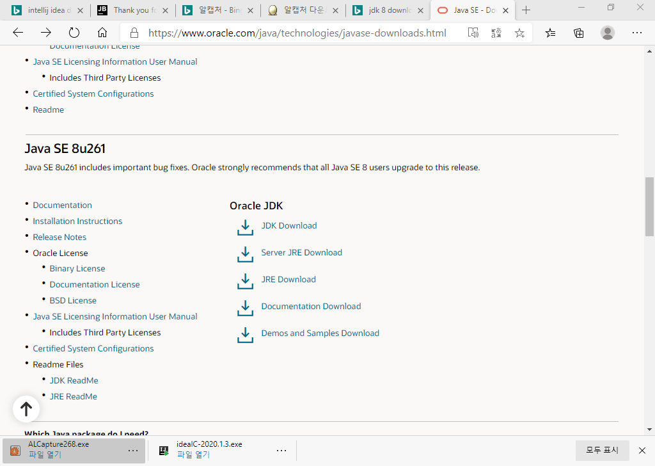Open Documentation link under Java SE 8u261
The image size is (655, 466).
click(x=62, y=205)
